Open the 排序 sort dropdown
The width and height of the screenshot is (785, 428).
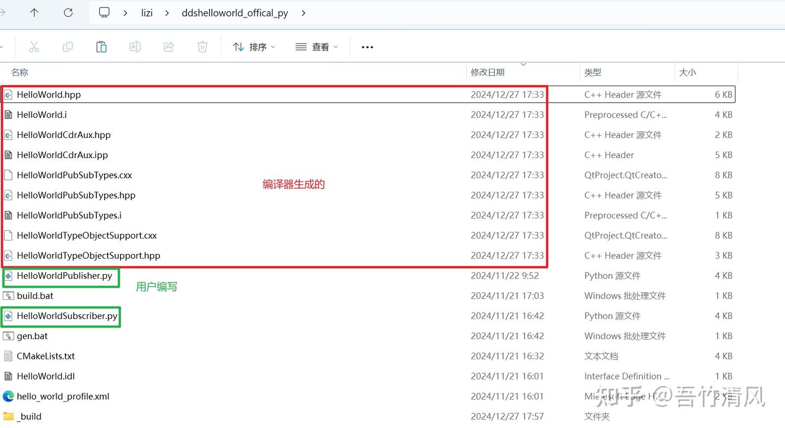(254, 47)
